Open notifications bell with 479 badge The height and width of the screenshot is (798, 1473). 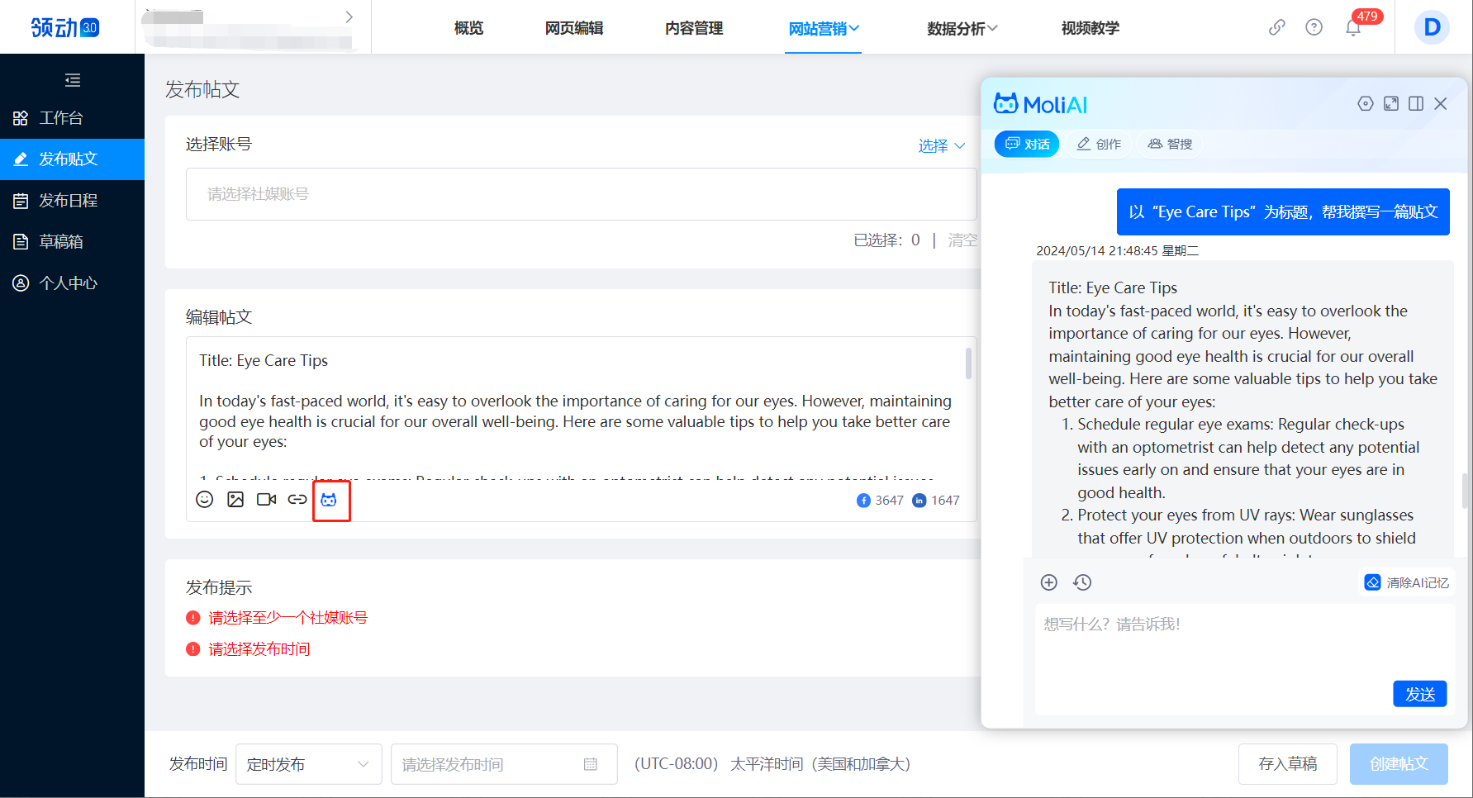pyautogui.click(x=1353, y=28)
